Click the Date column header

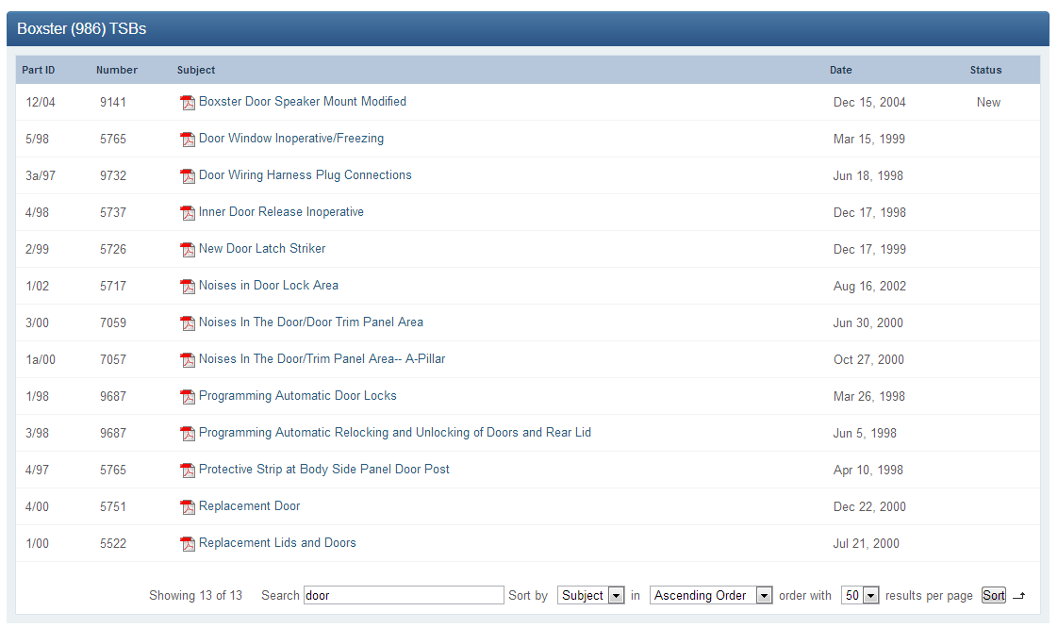(x=841, y=70)
